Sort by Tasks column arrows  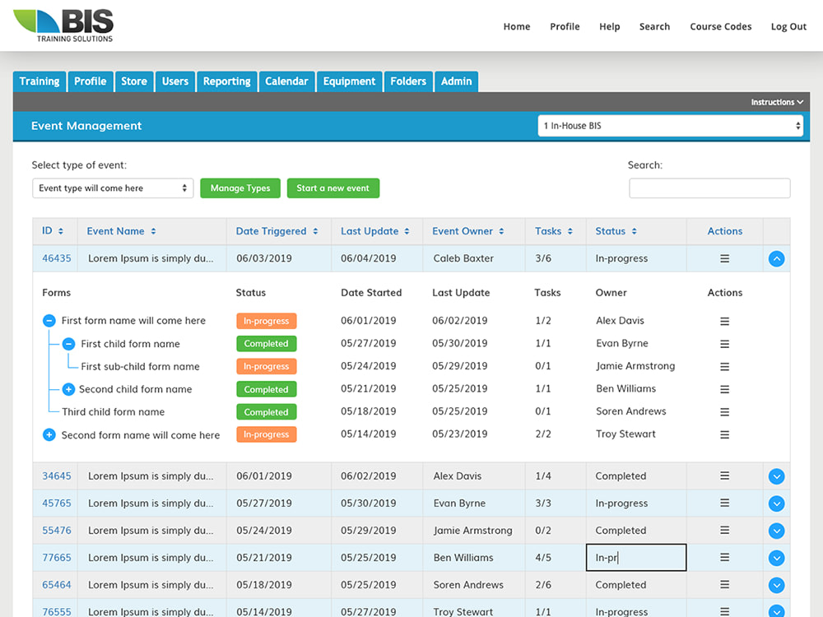[x=570, y=231]
